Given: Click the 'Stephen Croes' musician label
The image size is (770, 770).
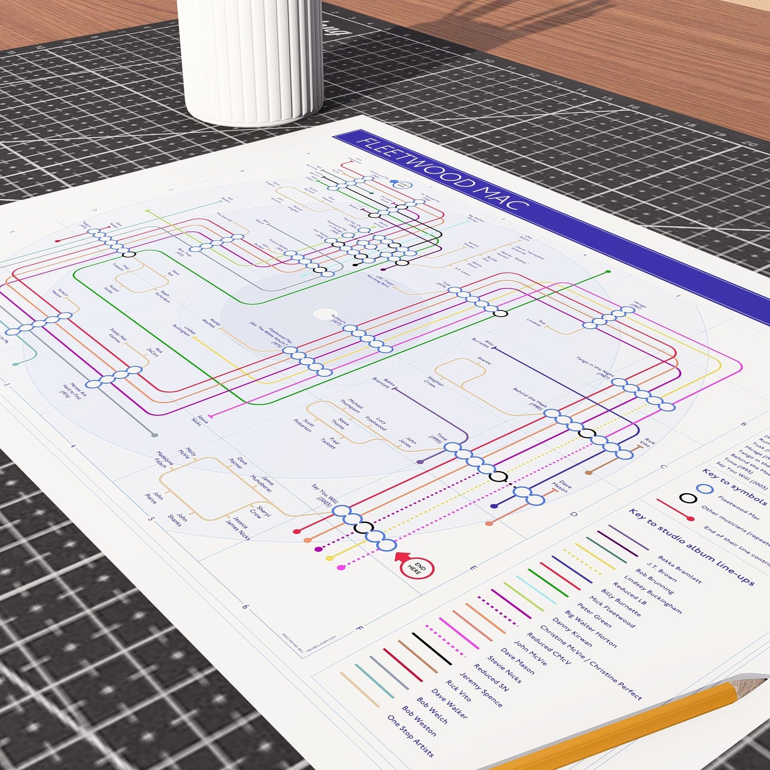Looking at the screenshot, I should [433, 382].
